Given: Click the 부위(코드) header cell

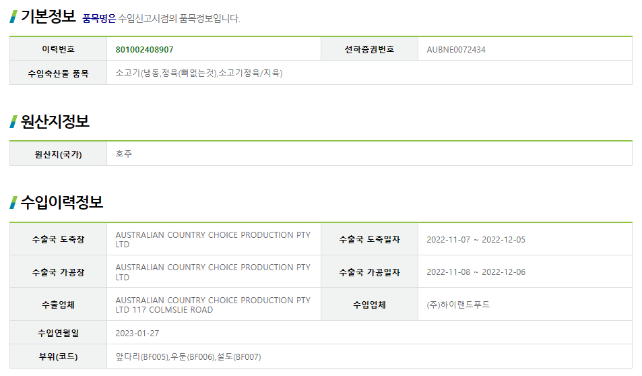Looking at the screenshot, I should pos(58,356).
